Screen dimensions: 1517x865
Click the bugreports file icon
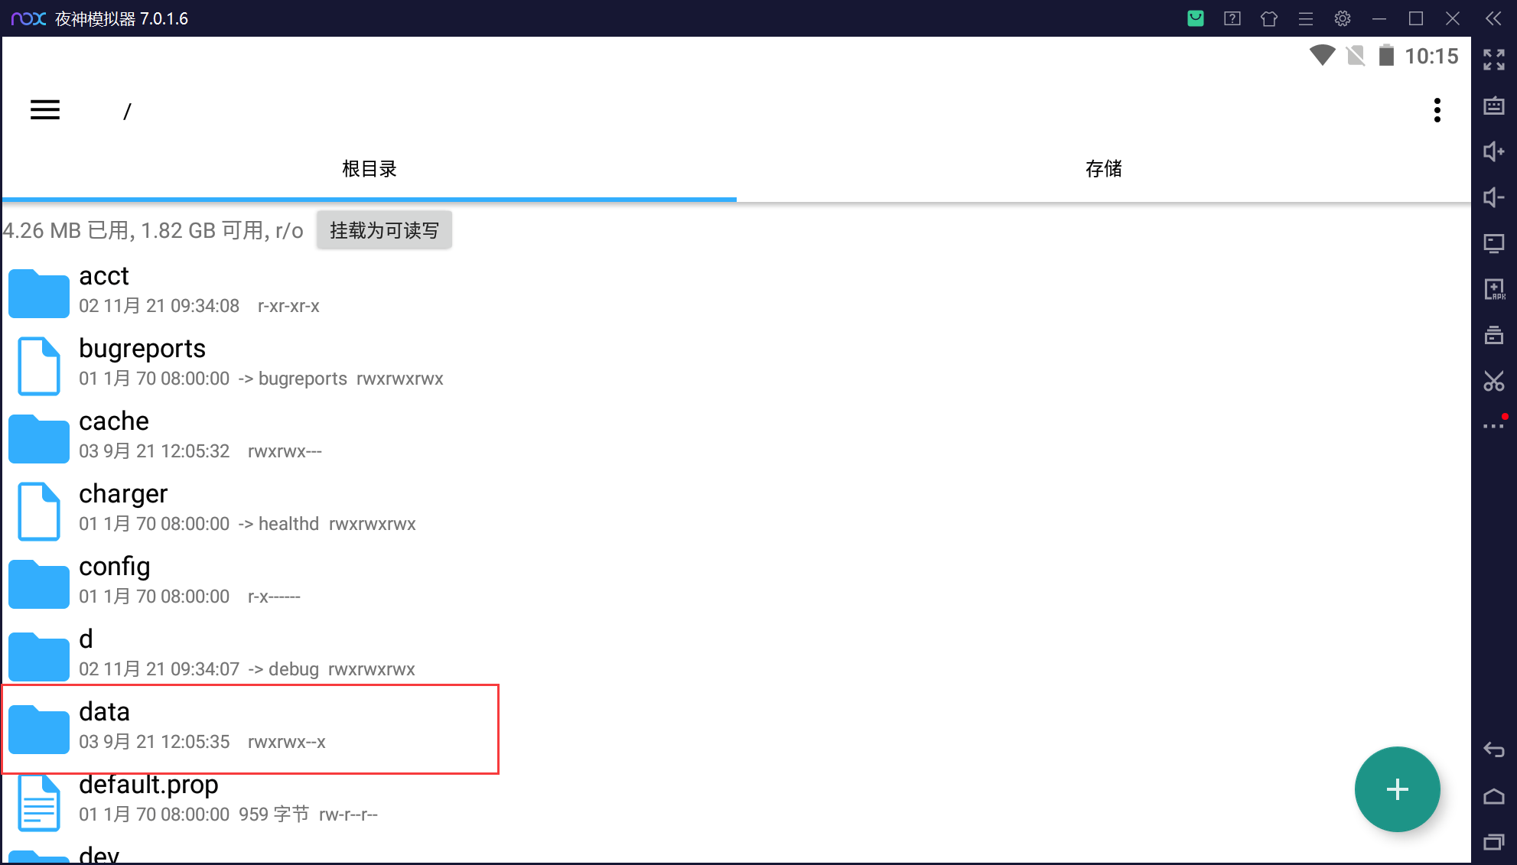point(39,366)
